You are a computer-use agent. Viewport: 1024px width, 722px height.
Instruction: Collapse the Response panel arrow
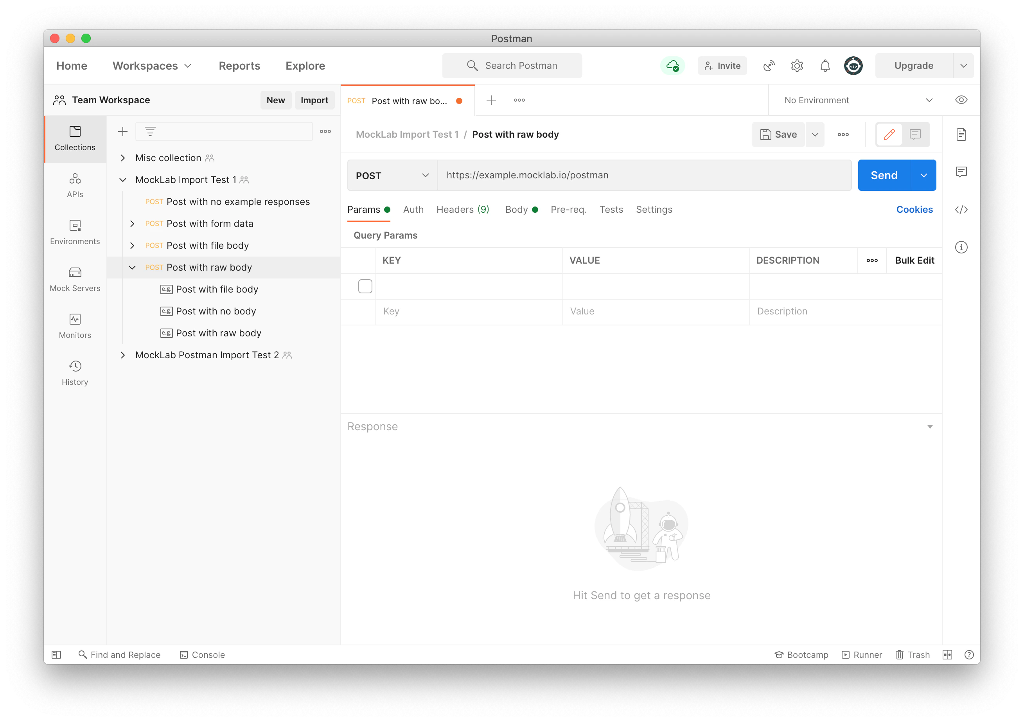pyautogui.click(x=930, y=426)
